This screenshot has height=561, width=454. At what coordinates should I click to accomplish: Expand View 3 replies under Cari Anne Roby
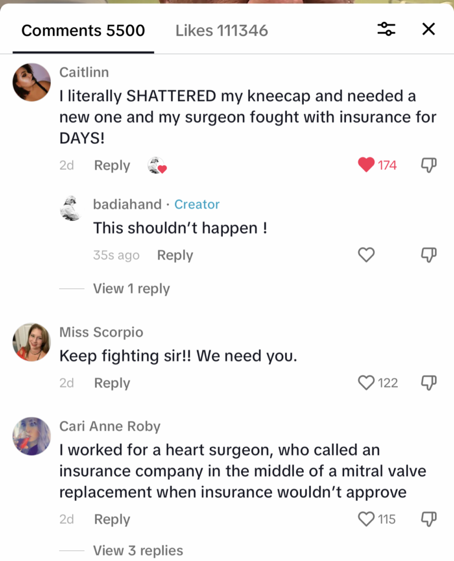coord(138,550)
